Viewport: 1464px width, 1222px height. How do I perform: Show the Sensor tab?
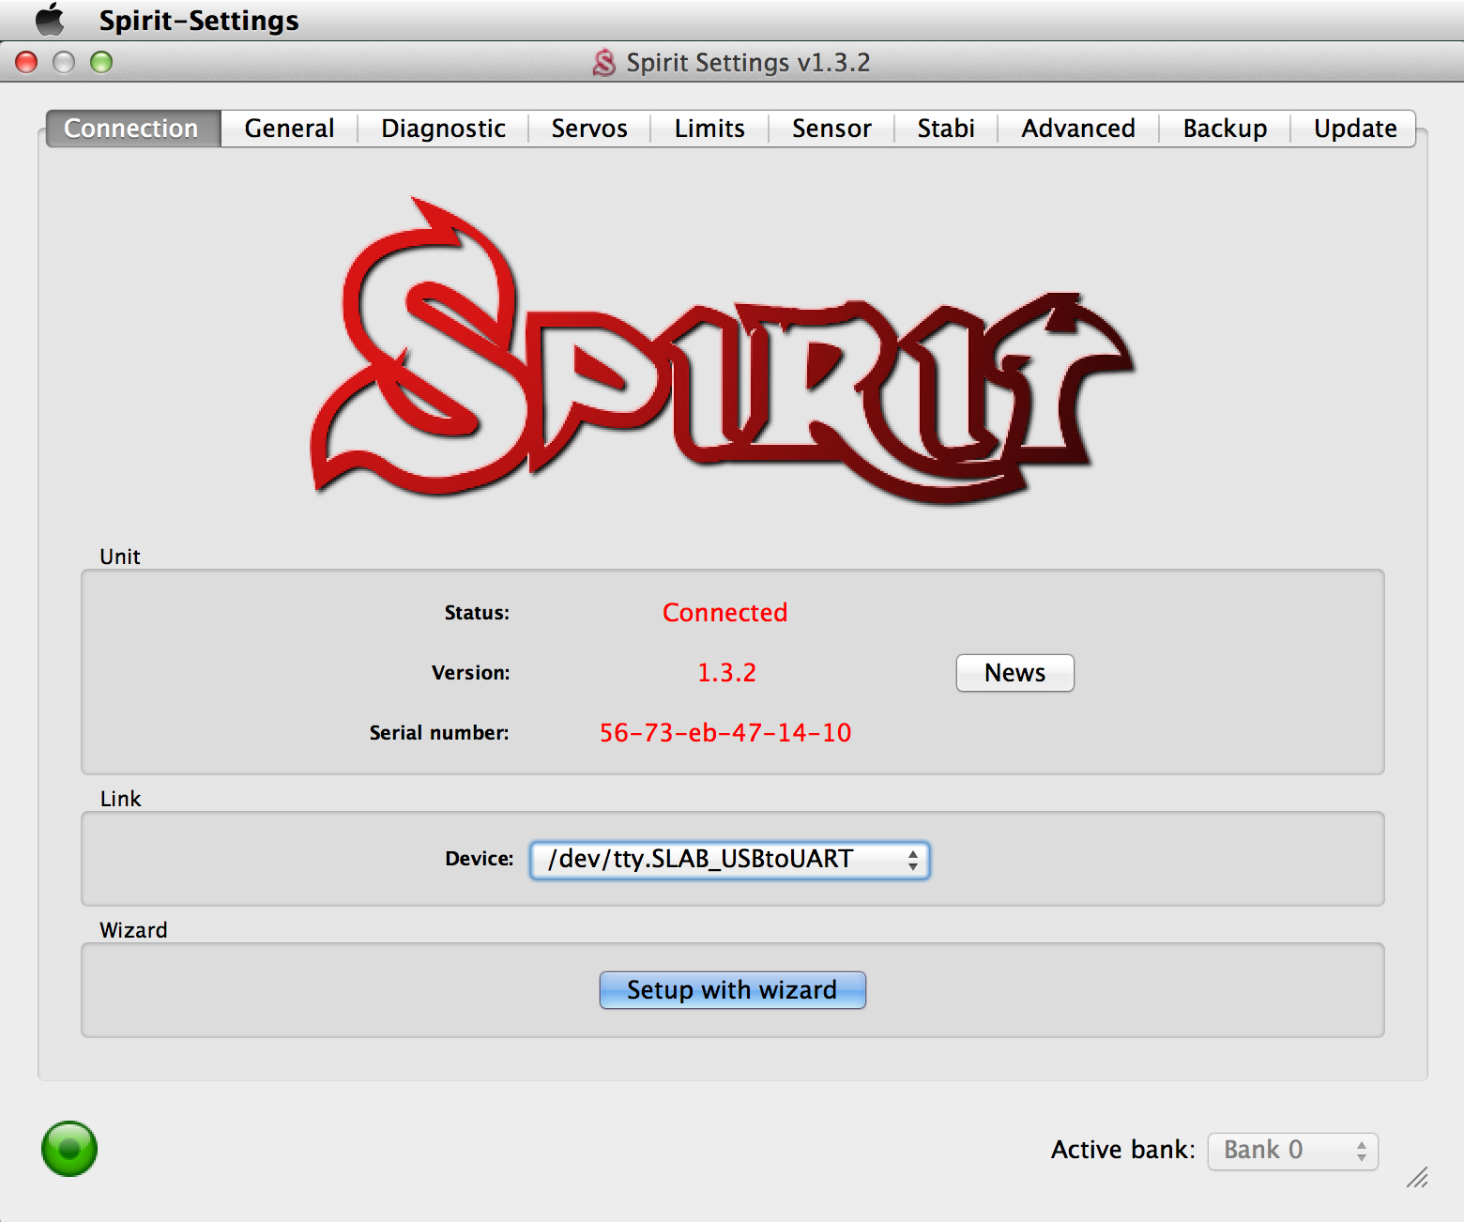(831, 129)
